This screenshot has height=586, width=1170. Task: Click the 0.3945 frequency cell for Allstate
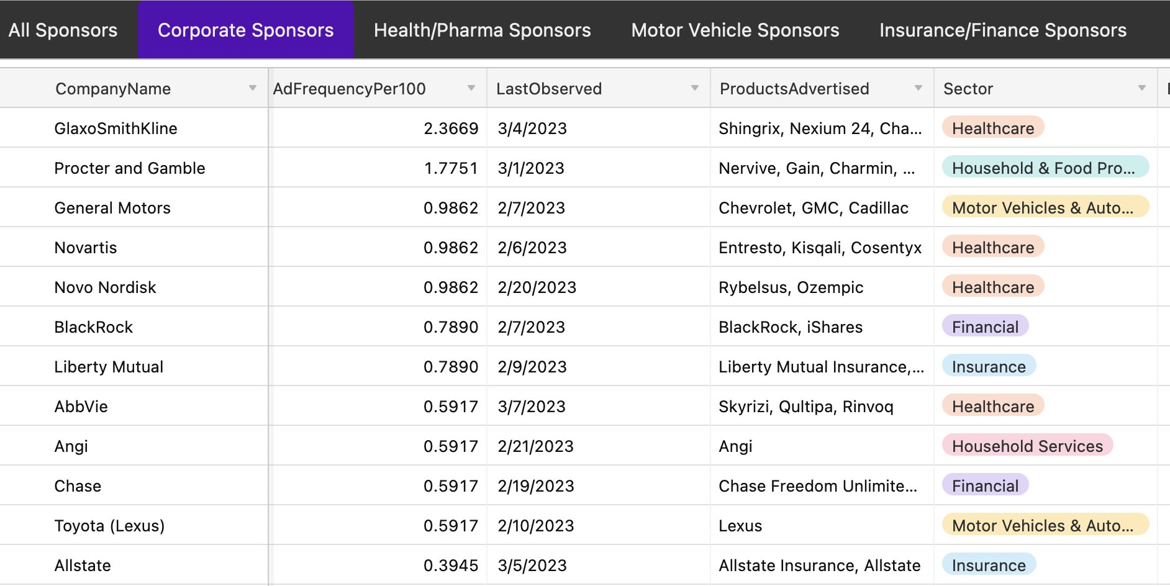(x=378, y=565)
